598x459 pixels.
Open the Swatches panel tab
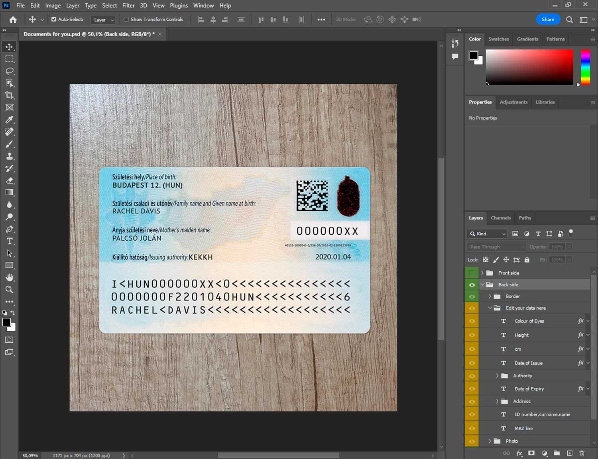498,39
